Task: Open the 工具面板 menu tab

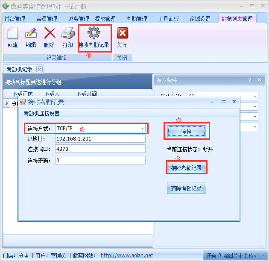Action: click(169, 19)
